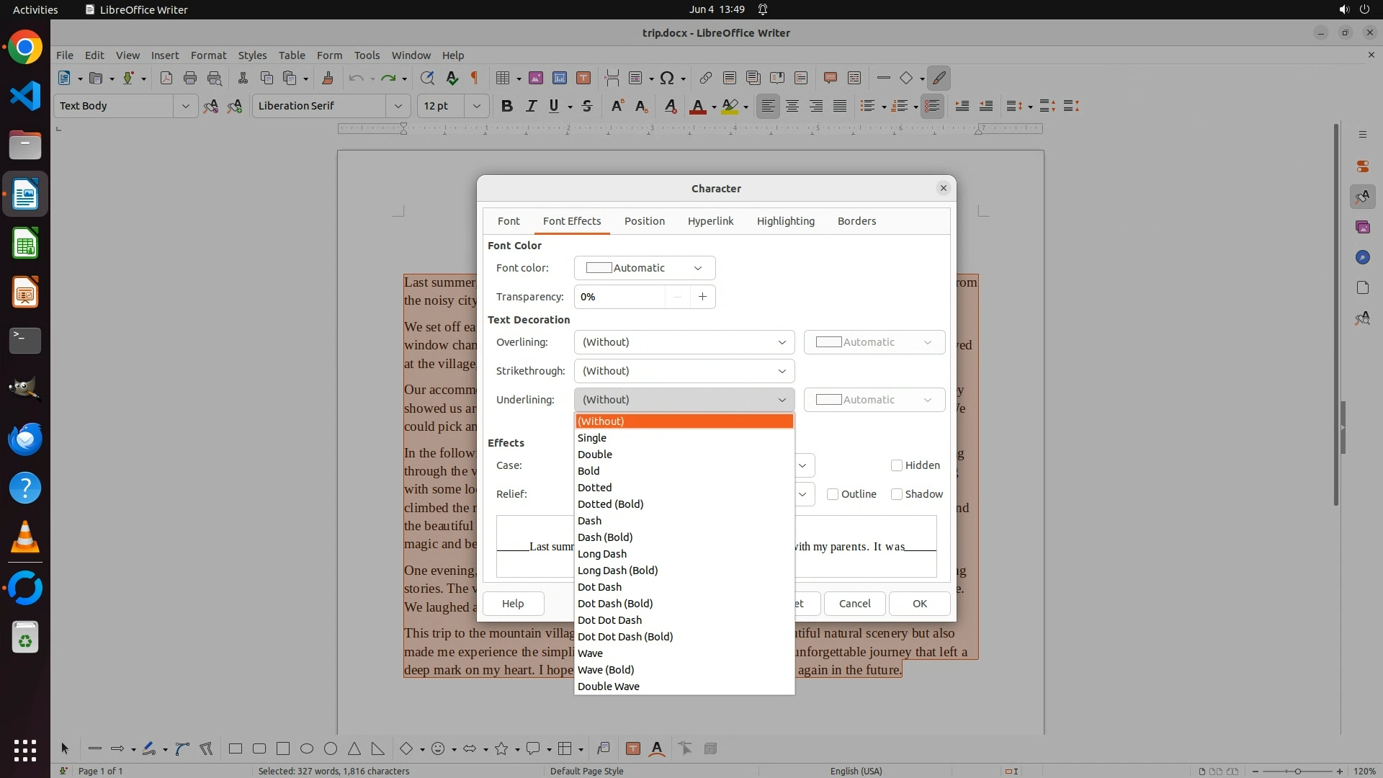Screen dimensions: 1383x778
Task: Click the Insert Special Character icon
Action: 667,78
